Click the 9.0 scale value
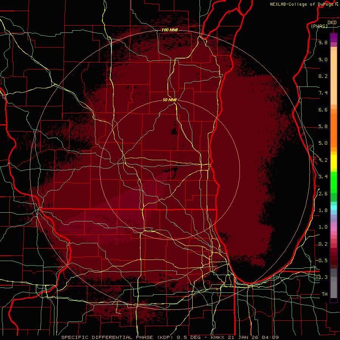 [323, 59]
